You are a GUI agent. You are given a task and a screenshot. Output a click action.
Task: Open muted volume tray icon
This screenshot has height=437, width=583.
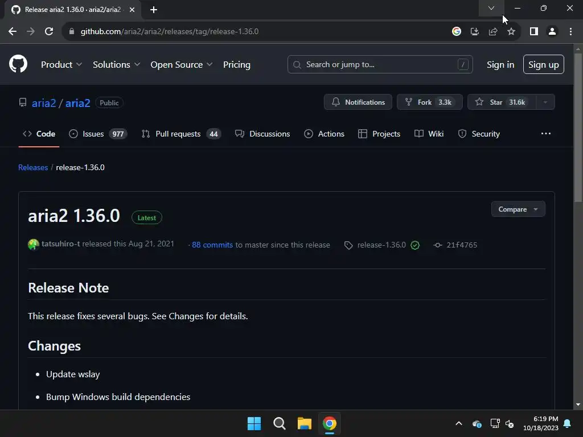click(510, 423)
